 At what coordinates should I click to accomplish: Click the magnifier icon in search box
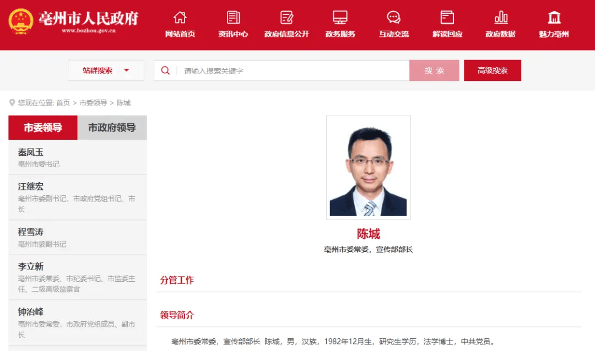[165, 70]
